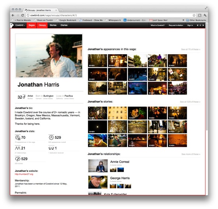
Task: Click the Sign in button
Action: tap(190, 25)
